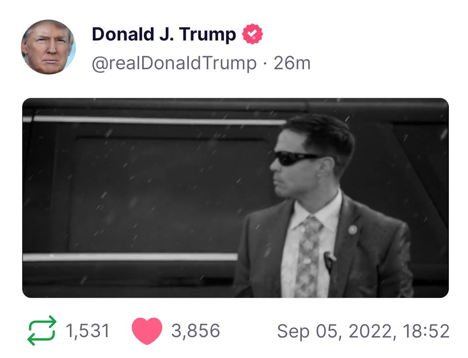Click the man's dark hair in the photo
The width and height of the screenshot is (468, 358).
pos(325,131)
